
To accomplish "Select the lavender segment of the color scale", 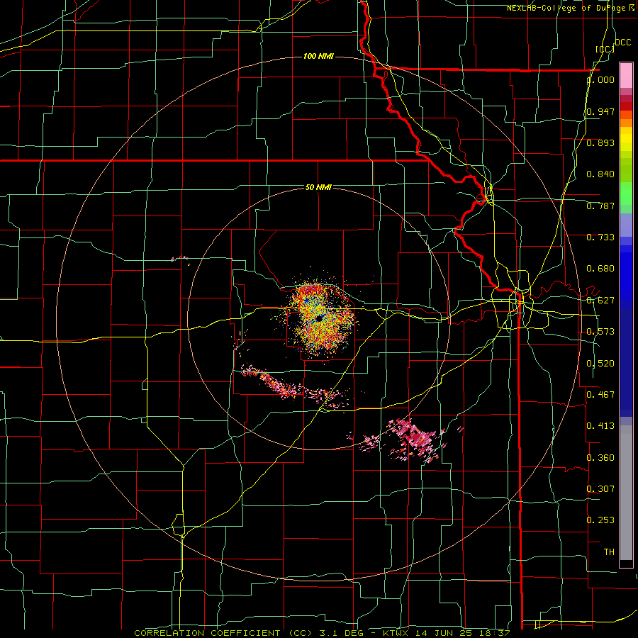I will click(626, 225).
